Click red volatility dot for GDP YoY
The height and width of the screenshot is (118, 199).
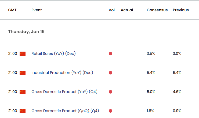[x=110, y=92]
